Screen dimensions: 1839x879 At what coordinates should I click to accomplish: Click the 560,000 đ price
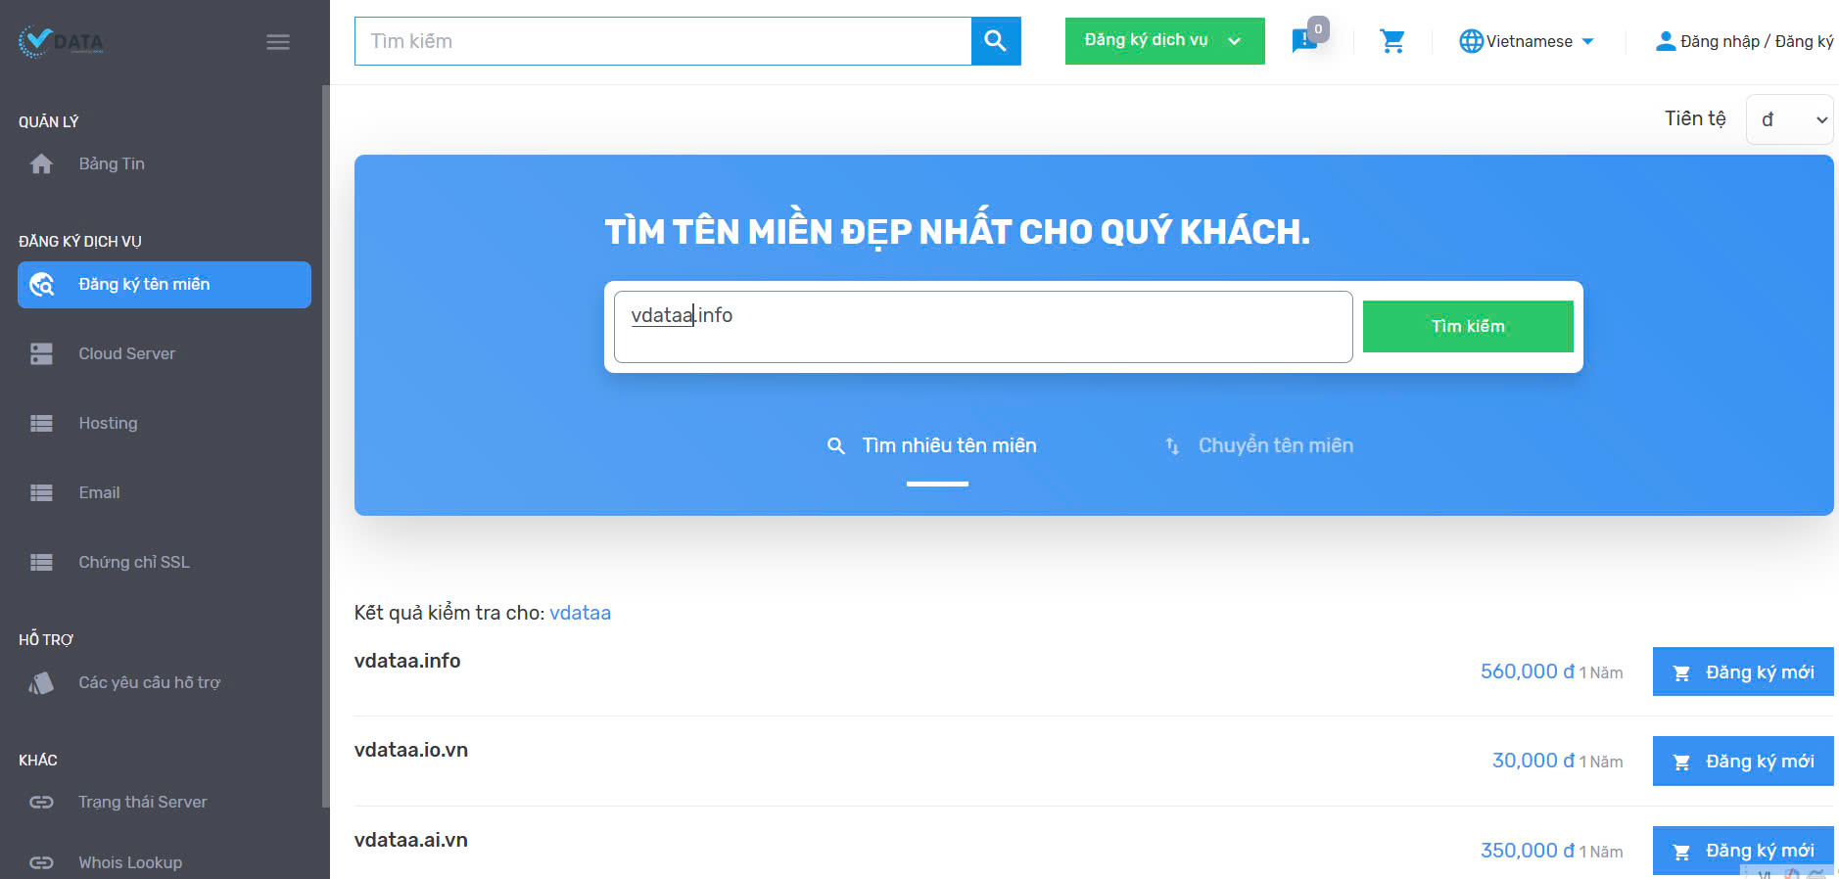click(1527, 671)
